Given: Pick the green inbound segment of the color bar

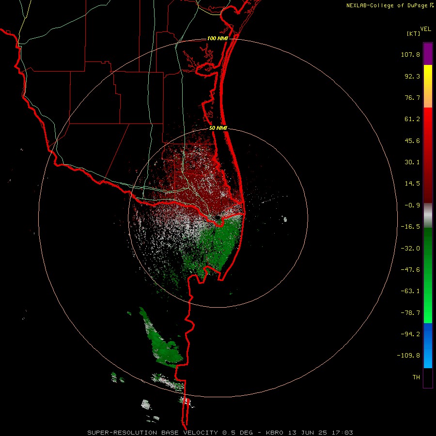Looking at the screenshot, I should click(x=428, y=275).
